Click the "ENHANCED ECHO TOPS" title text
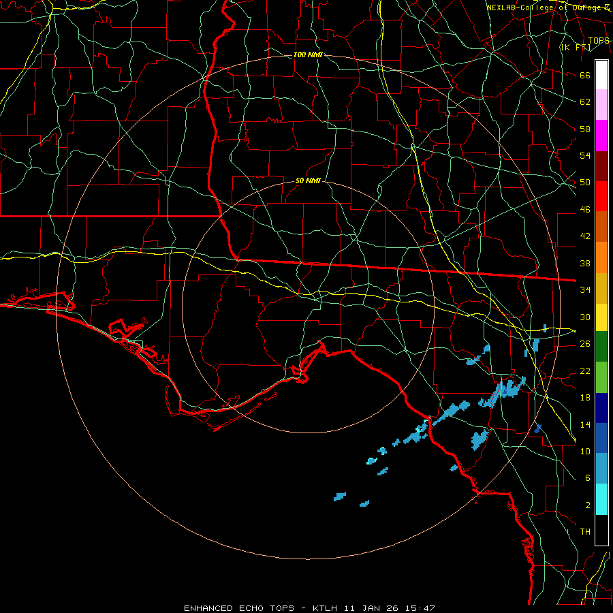This screenshot has width=613, height=613. pyautogui.click(x=239, y=608)
